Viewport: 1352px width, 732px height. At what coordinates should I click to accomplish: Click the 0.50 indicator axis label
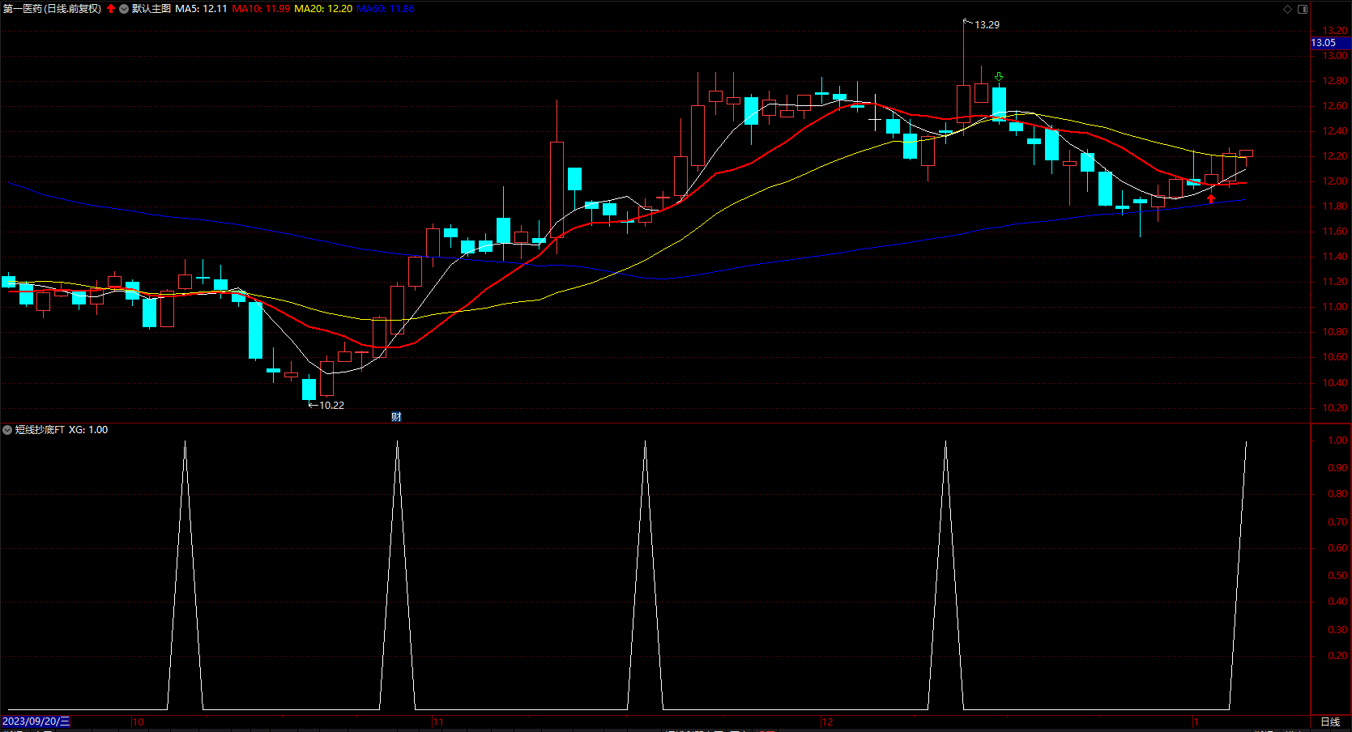[x=1337, y=576]
